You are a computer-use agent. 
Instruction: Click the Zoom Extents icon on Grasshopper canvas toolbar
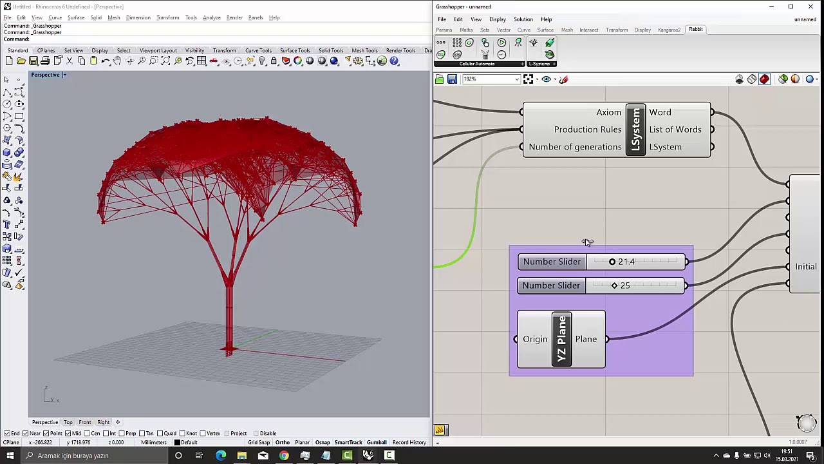pos(528,79)
